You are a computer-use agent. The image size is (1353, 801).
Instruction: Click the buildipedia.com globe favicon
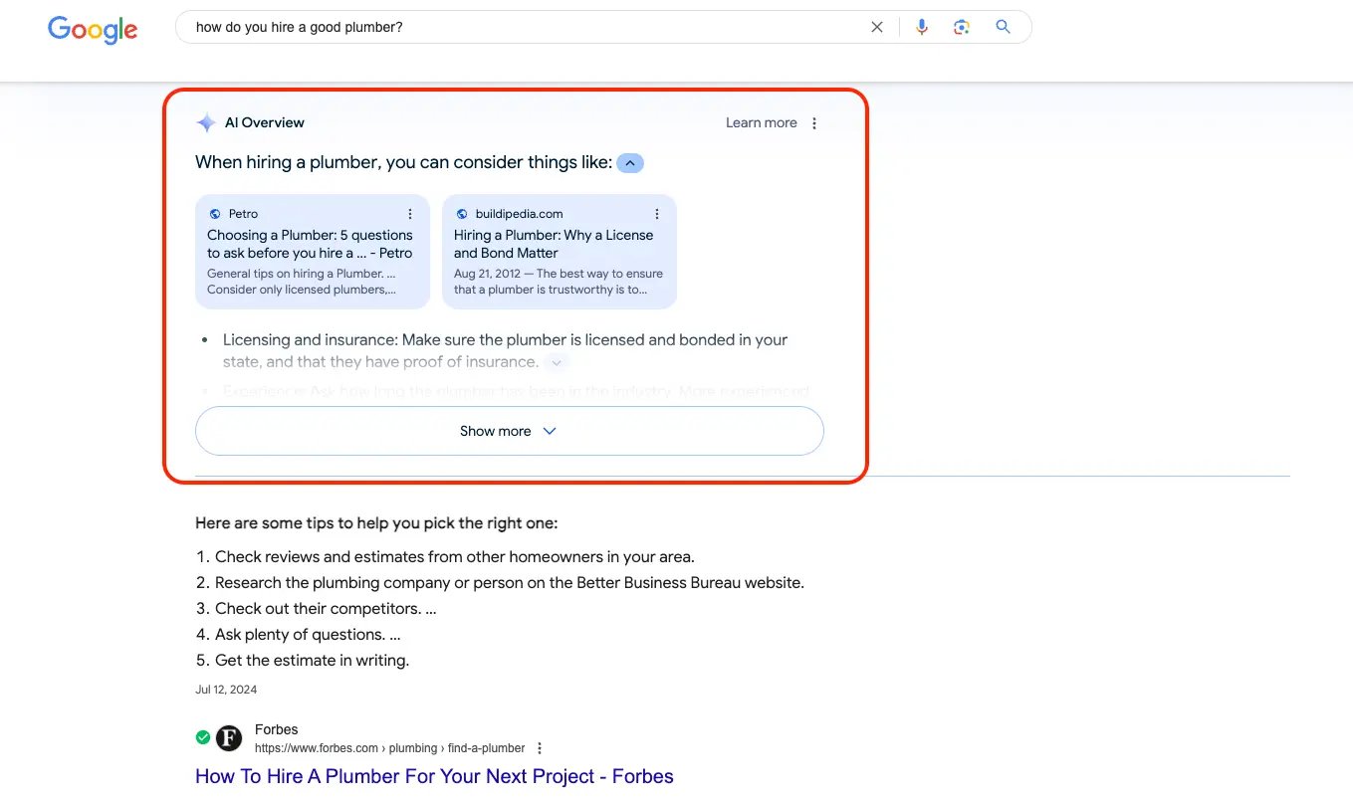[x=461, y=214]
